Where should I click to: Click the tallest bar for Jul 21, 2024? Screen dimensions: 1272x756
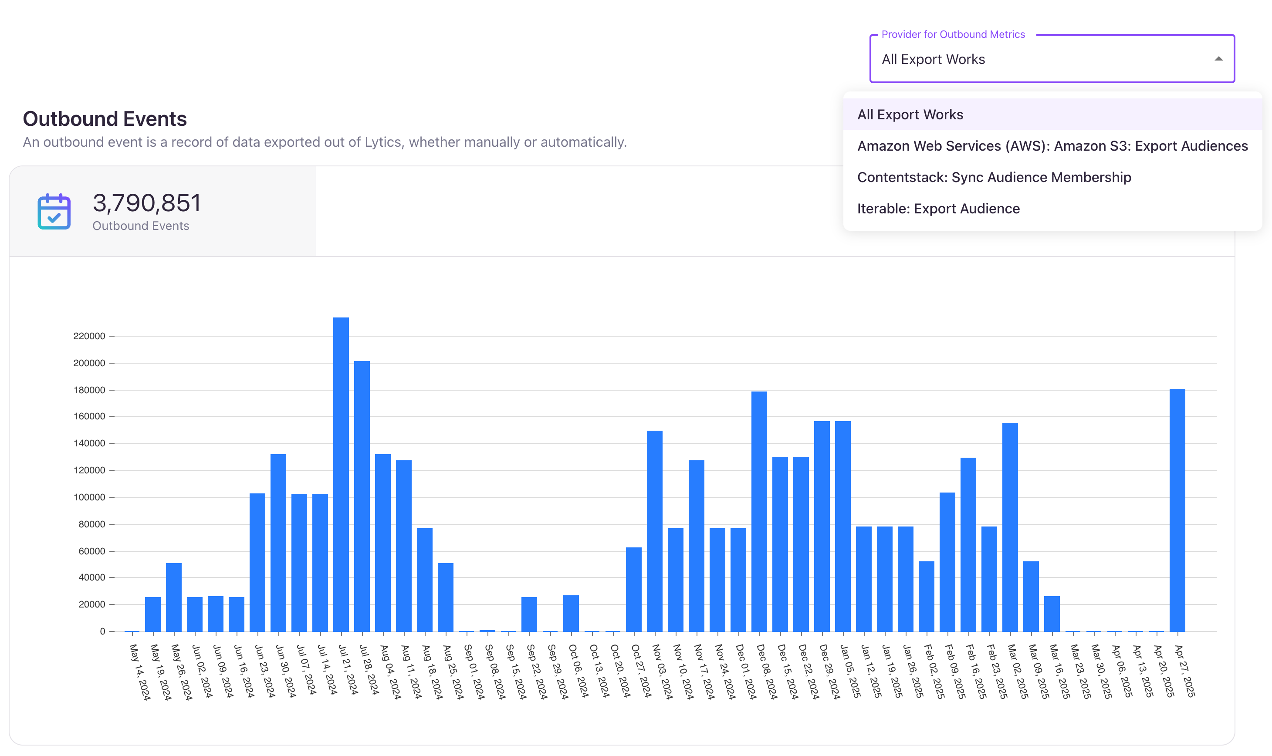pyautogui.click(x=341, y=474)
